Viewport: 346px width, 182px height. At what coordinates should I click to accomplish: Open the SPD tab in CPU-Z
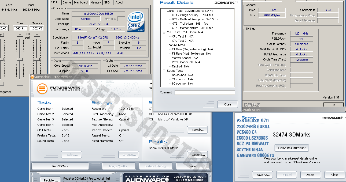(x=107, y=2)
